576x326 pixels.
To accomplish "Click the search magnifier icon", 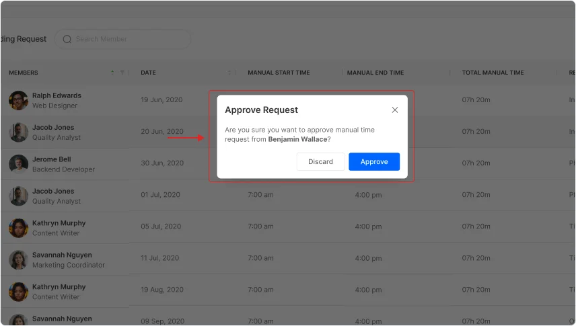I will click(67, 39).
